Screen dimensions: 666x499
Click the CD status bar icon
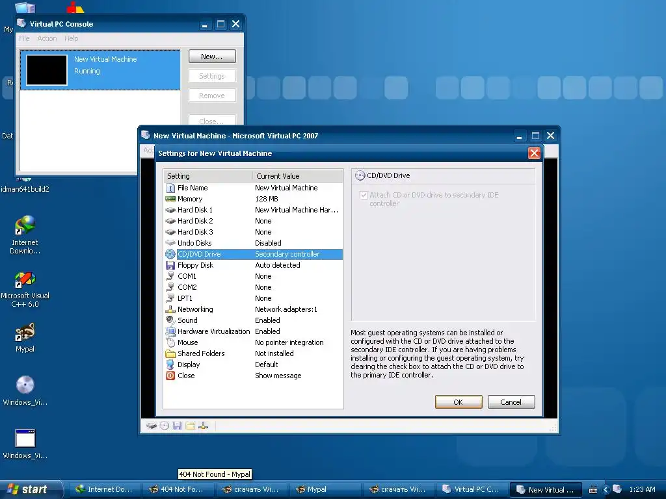coord(165,426)
